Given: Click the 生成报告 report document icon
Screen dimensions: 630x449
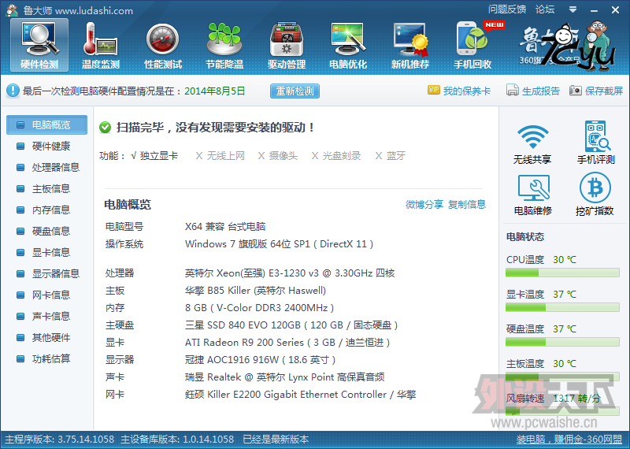Looking at the screenshot, I should pyautogui.click(x=513, y=91).
